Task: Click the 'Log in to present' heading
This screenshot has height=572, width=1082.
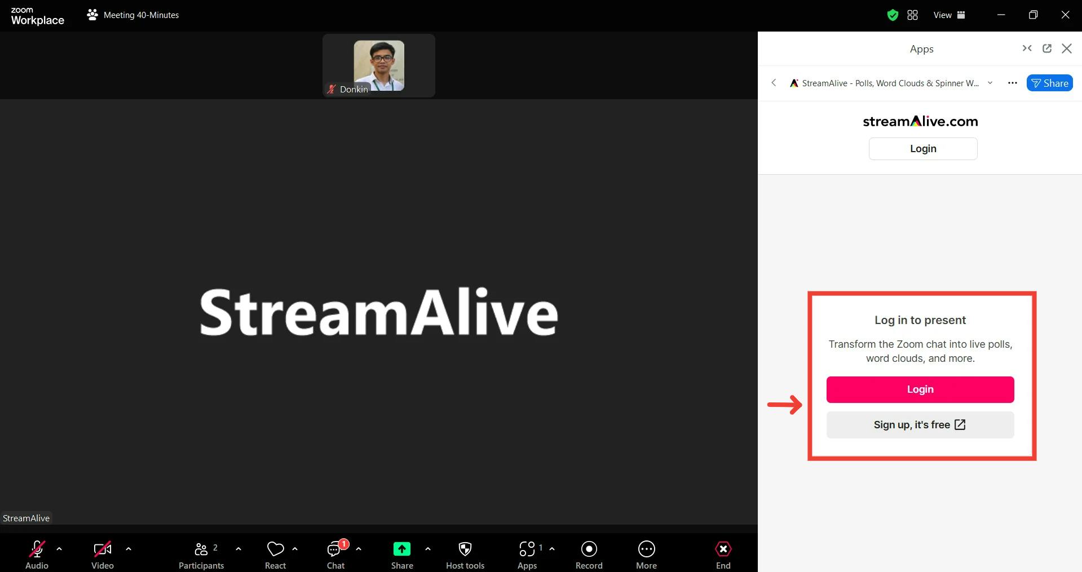Action: pos(920,320)
